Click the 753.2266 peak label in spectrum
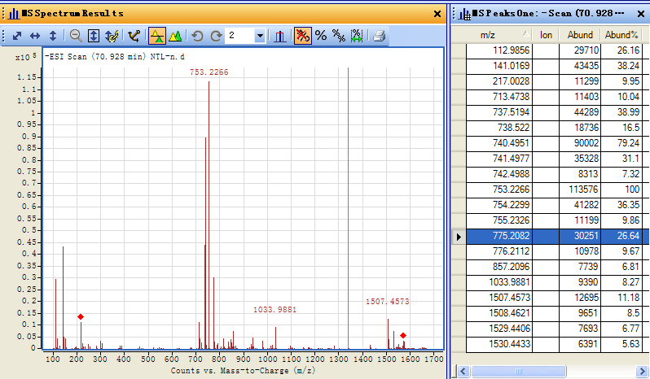The height and width of the screenshot is (379, 650). (209, 72)
